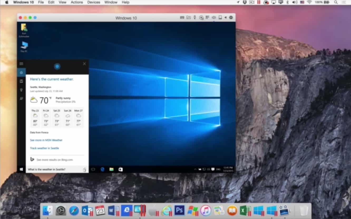
Task: Select Cortana's Home icon in the sidebar
Action: pyautogui.click(x=21, y=72)
